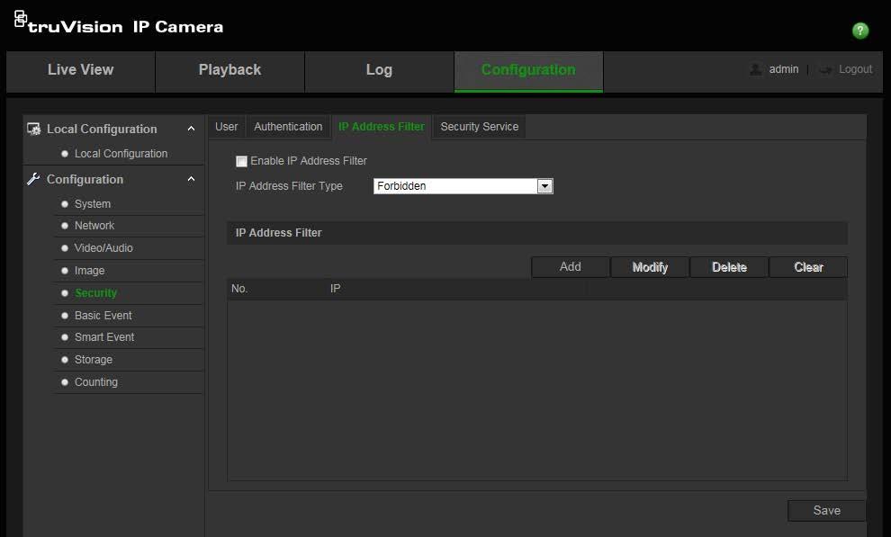891x537 pixels.
Task: Open the Security Service sub-tab
Action: [479, 127]
